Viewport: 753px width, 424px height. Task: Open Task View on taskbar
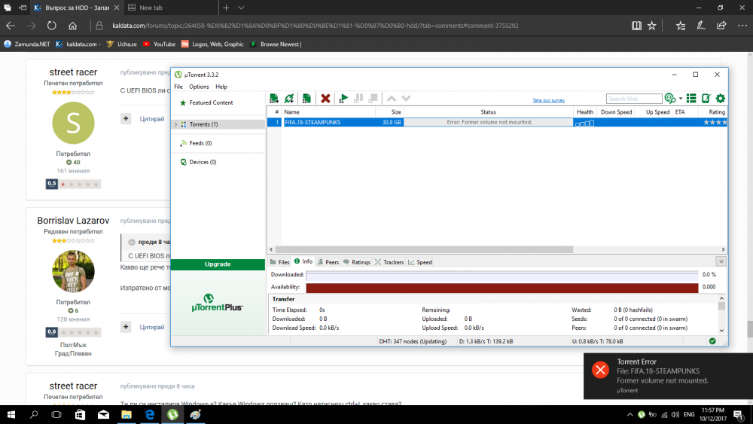pyautogui.click(x=56, y=414)
